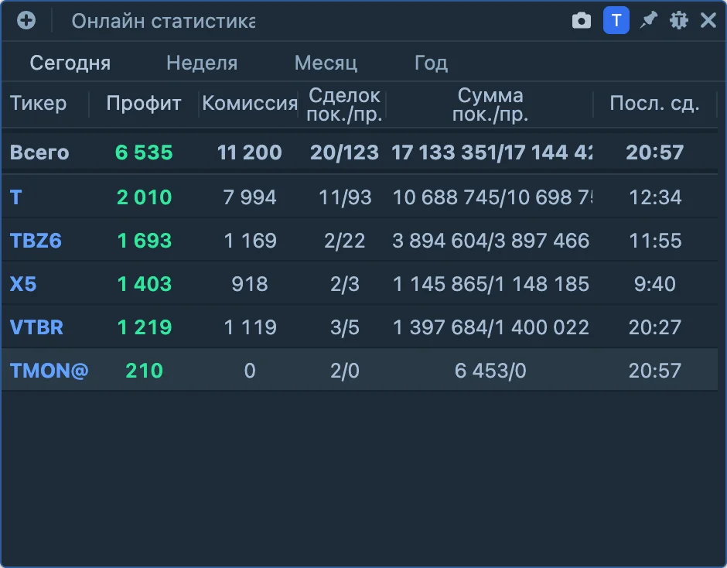The image size is (727, 568).
Task: Open the TBZ6 ticker link
Action: (36, 241)
